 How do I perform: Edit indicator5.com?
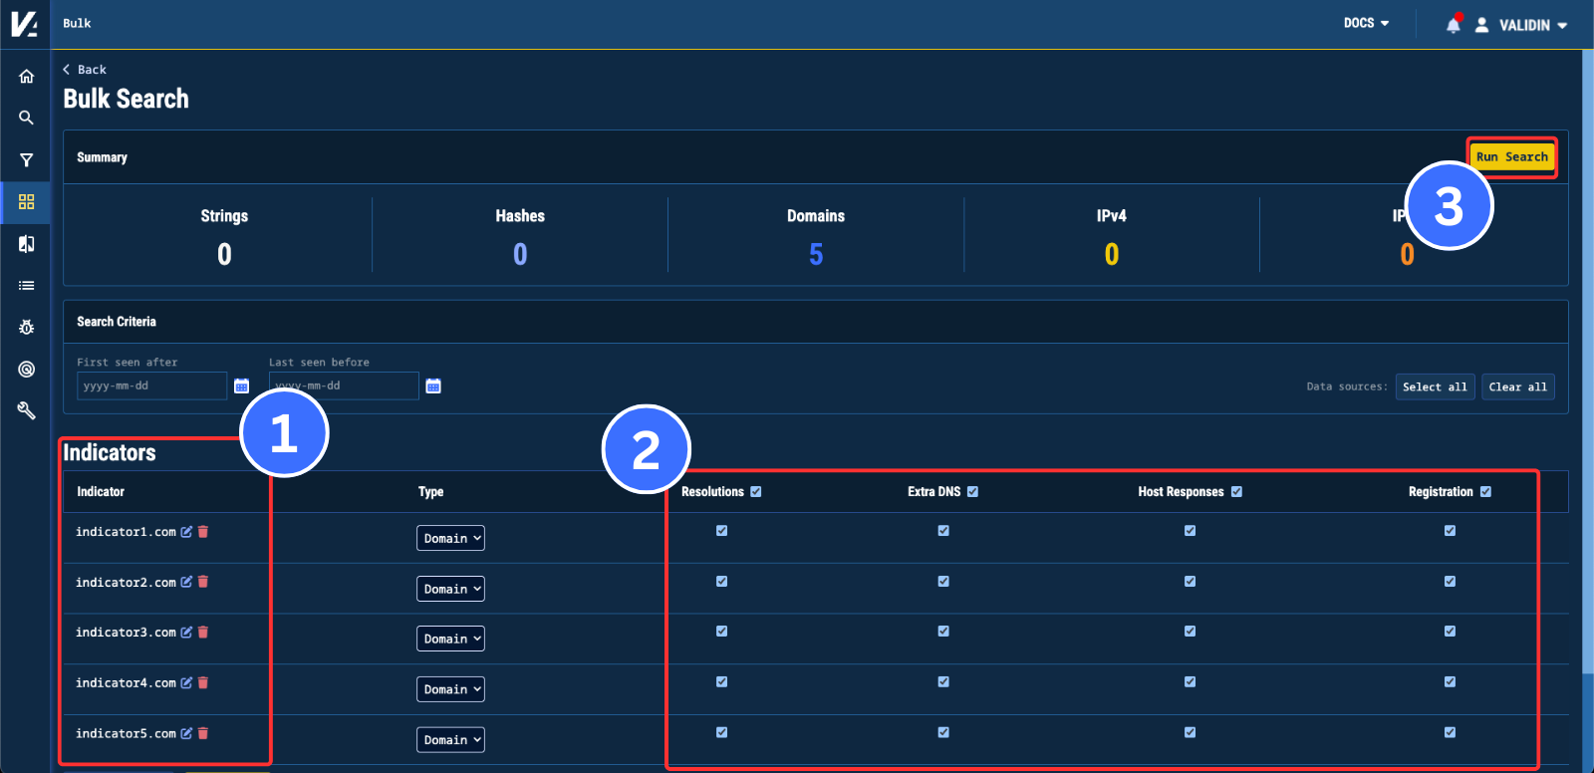(186, 733)
